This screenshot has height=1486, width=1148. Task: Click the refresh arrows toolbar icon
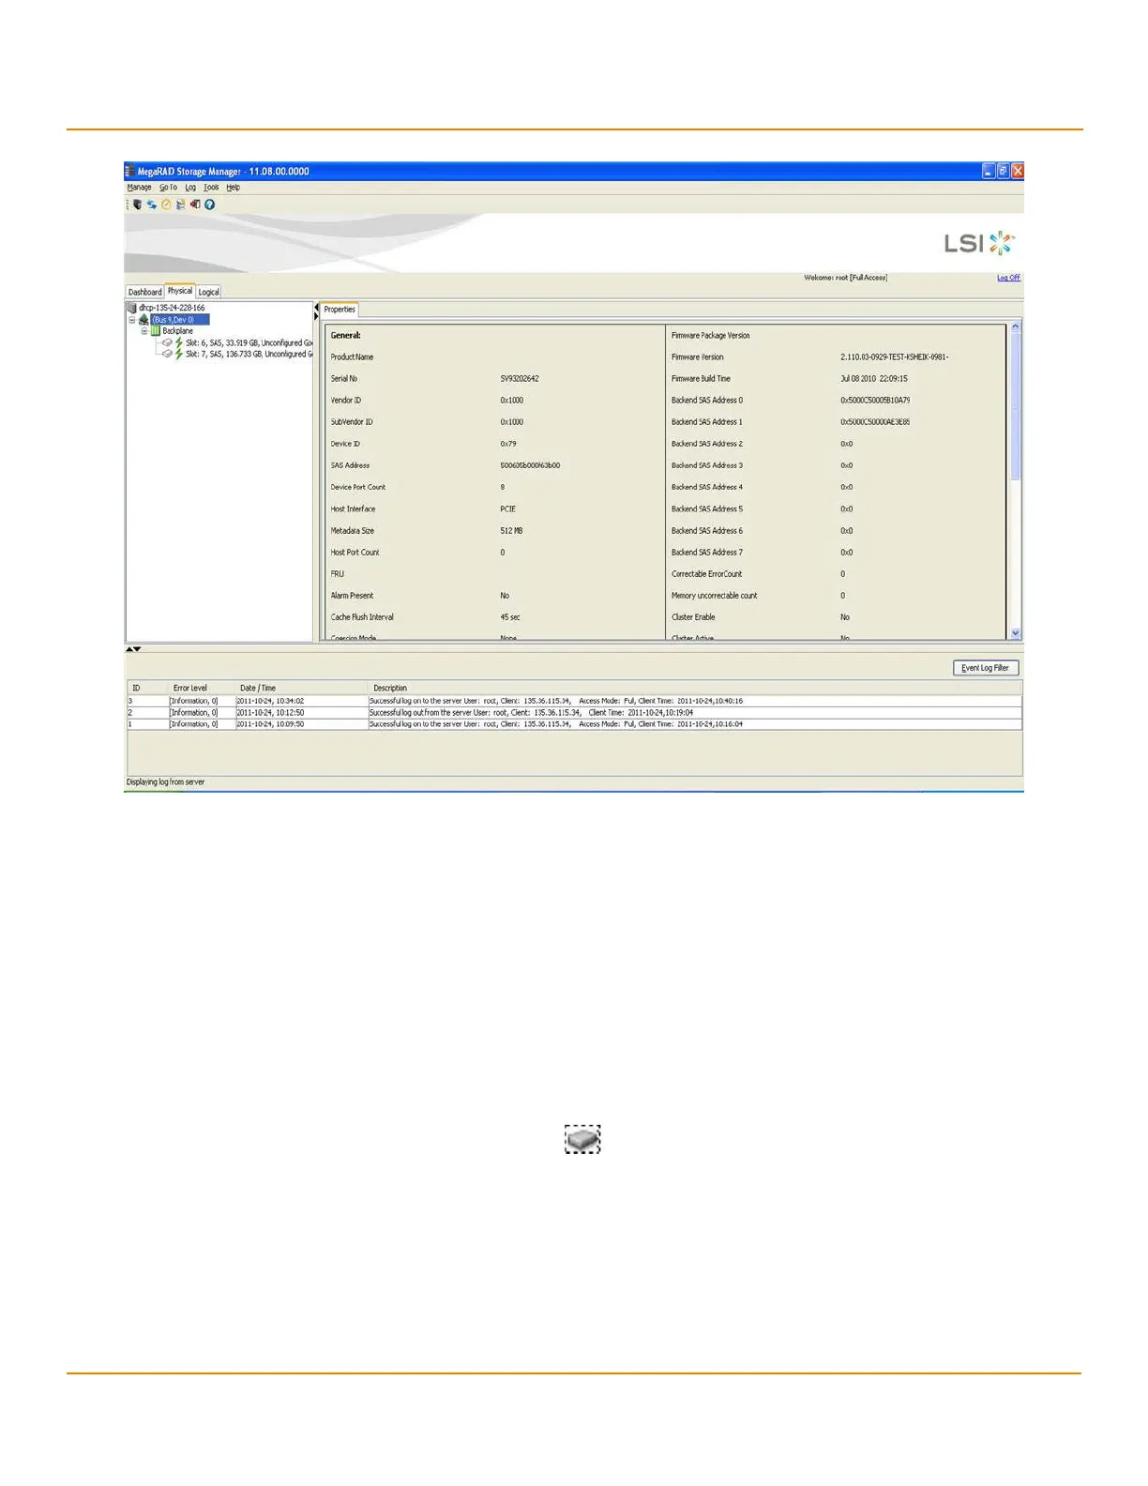pos(151,205)
